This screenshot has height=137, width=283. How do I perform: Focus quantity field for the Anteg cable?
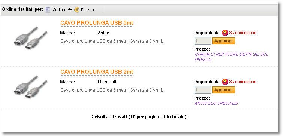click(x=203, y=41)
